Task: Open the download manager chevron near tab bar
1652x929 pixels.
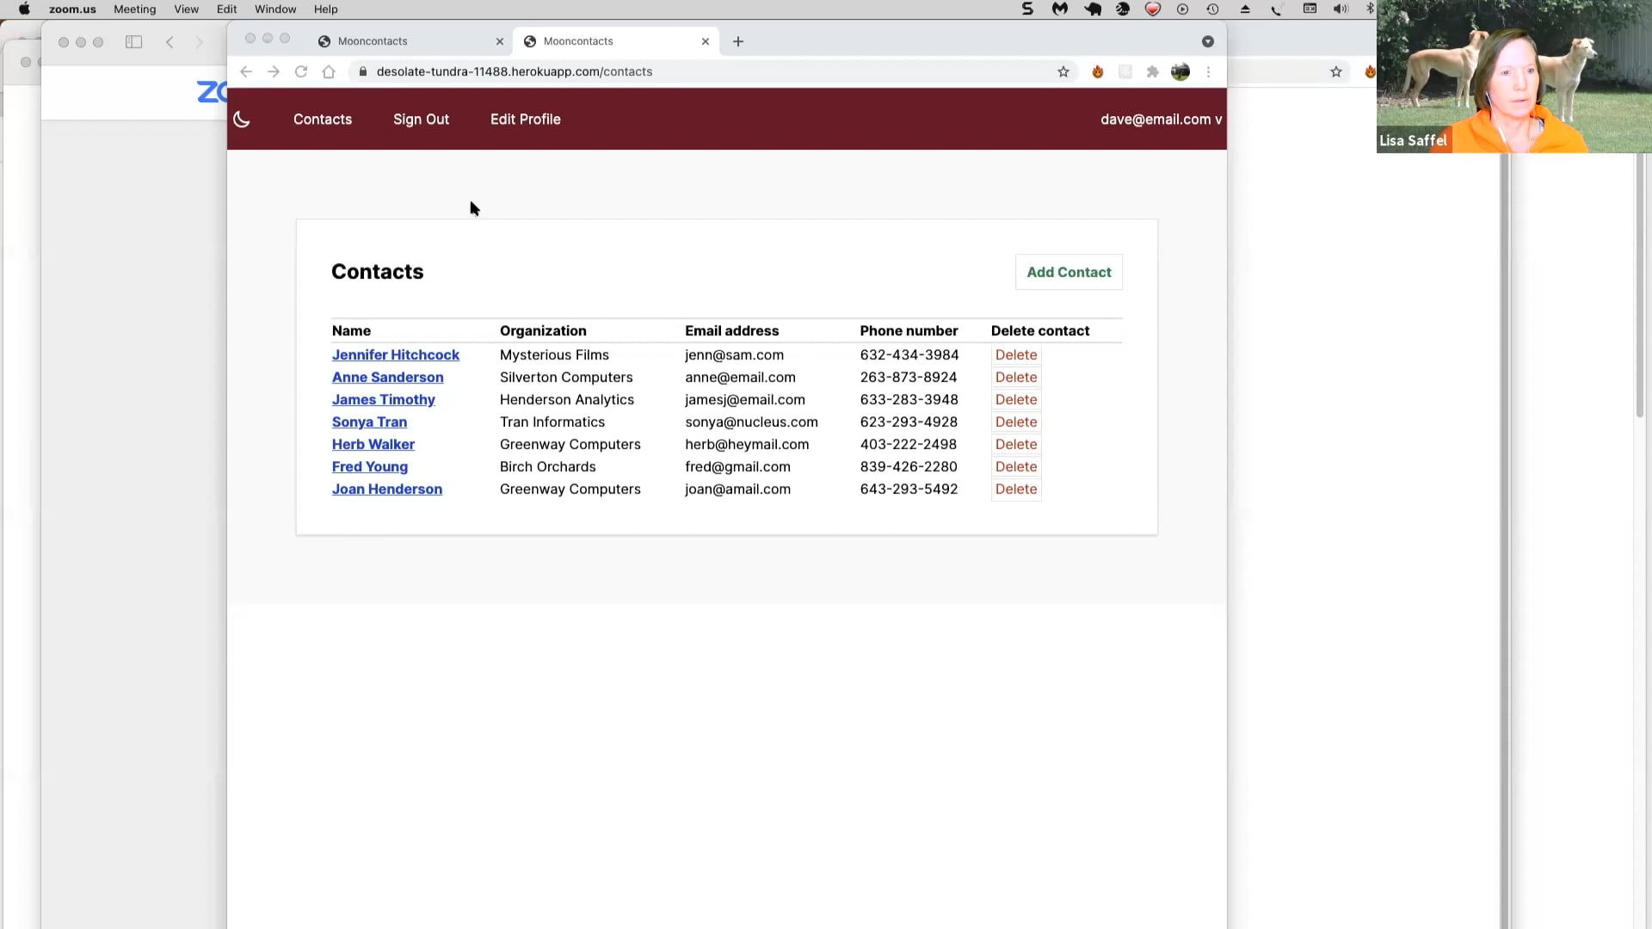Action: pyautogui.click(x=1208, y=41)
